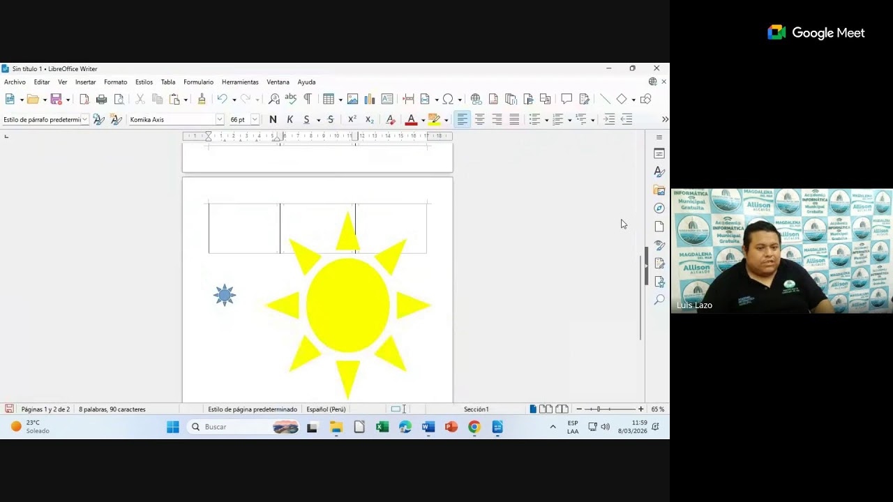The width and height of the screenshot is (893, 502).
Task: Click the Insert Page Break icon
Action: point(408,99)
